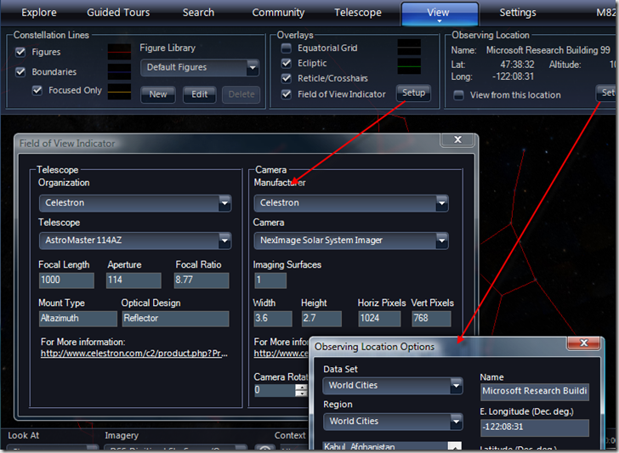Click the Delete figure library button
Screen dimensions: 619x453
point(241,94)
